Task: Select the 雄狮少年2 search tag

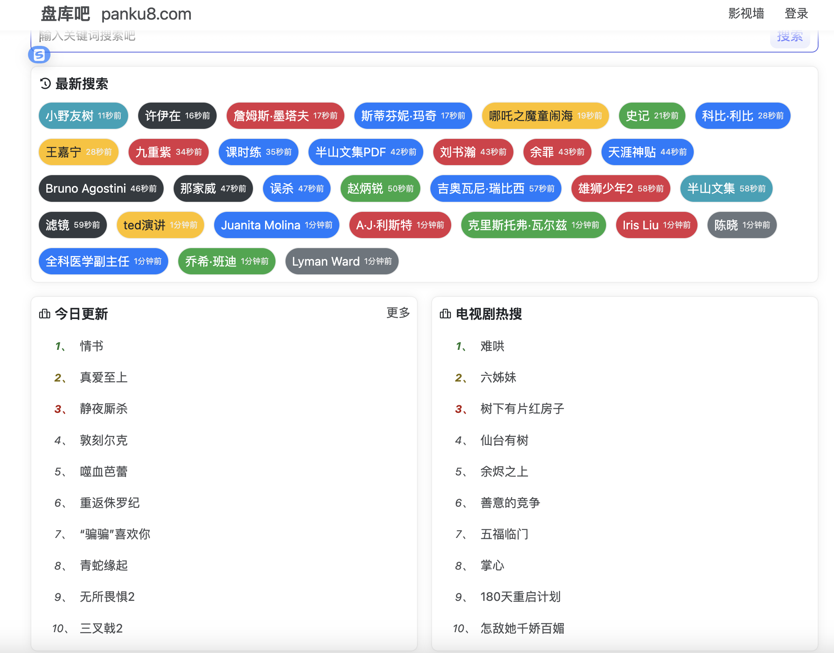Action: pos(621,188)
